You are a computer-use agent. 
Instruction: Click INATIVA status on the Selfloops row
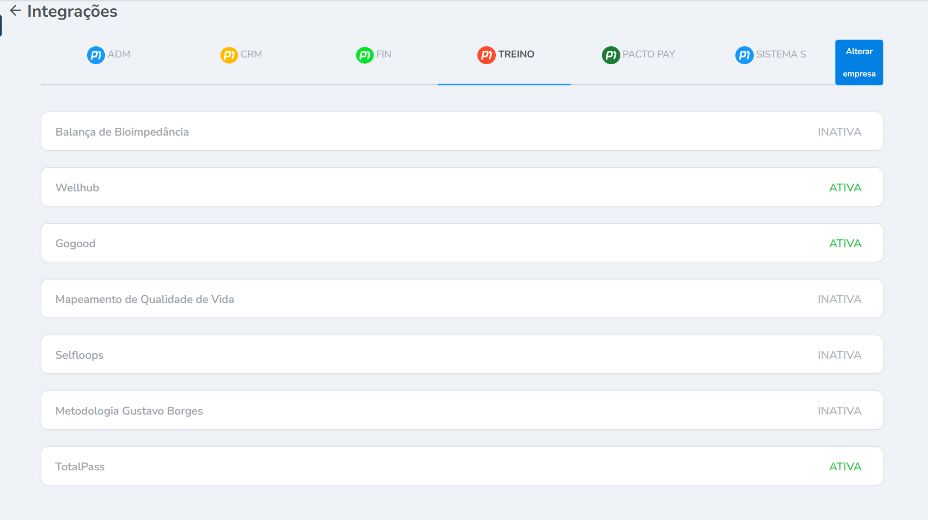click(839, 355)
